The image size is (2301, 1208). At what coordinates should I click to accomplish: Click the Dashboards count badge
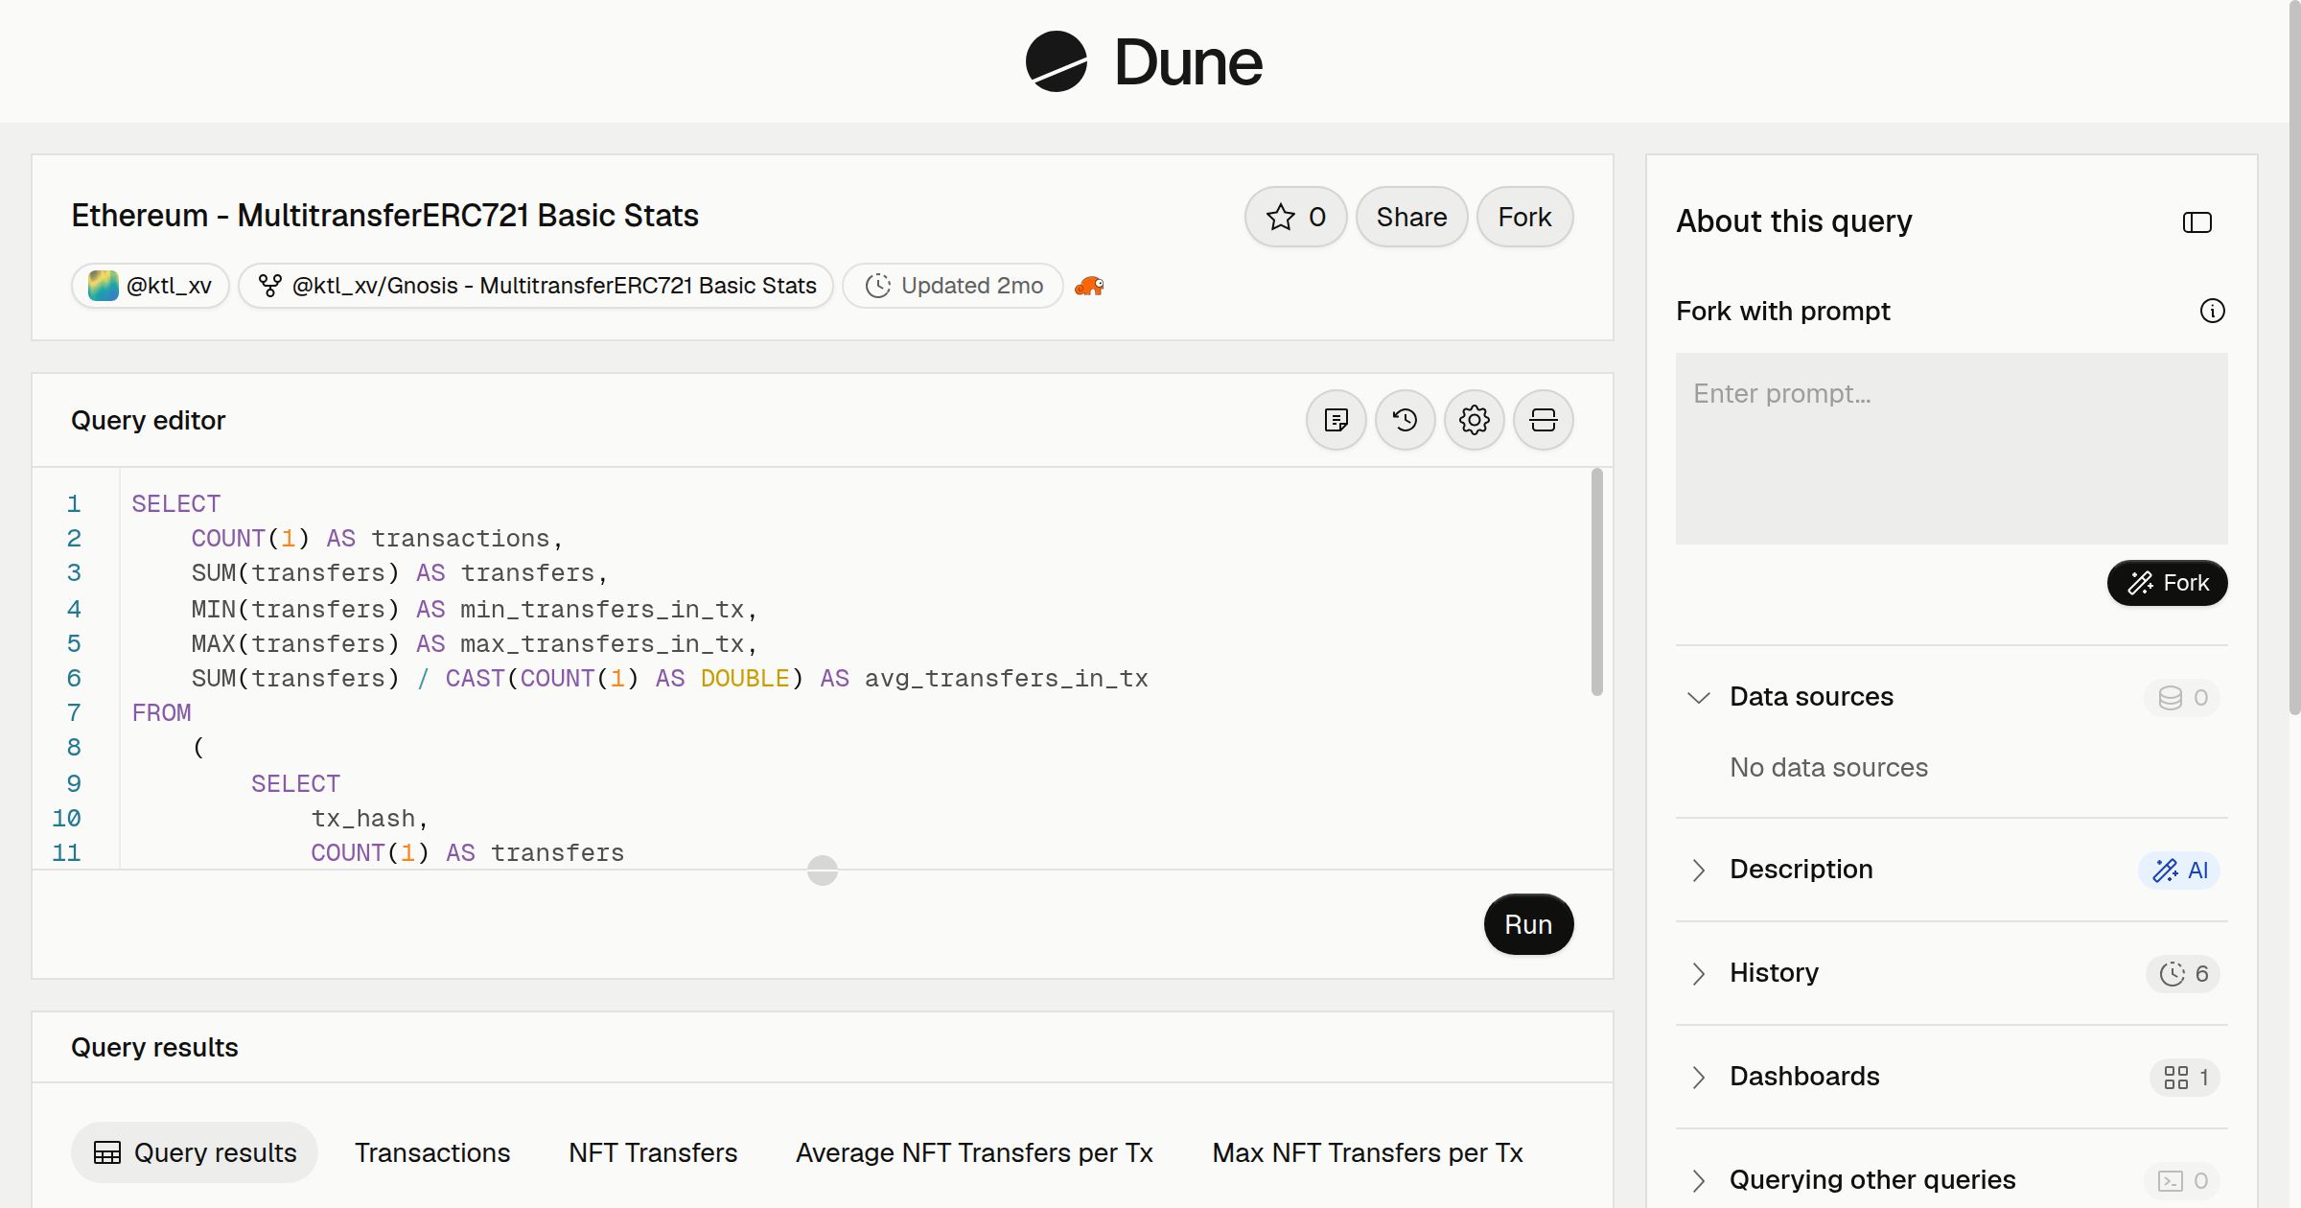(x=2185, y=1077)
